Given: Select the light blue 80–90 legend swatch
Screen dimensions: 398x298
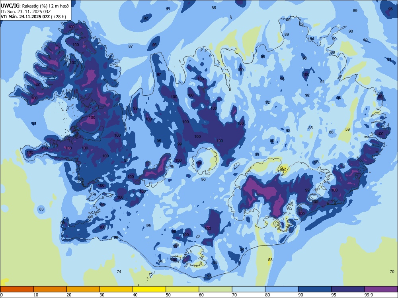Looking at the screenshot, I should pyautogui.click(x=281, y=289).
